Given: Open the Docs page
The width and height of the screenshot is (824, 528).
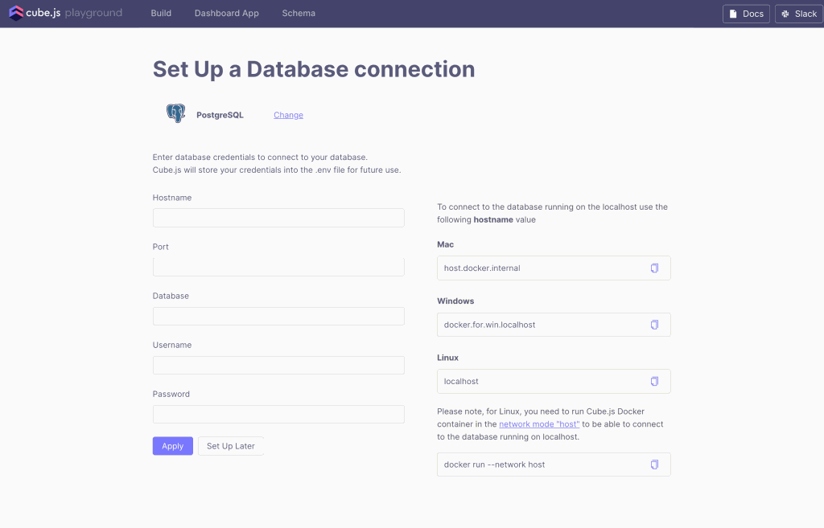Looking at the screenshot, I should click(x=746, y=14).
